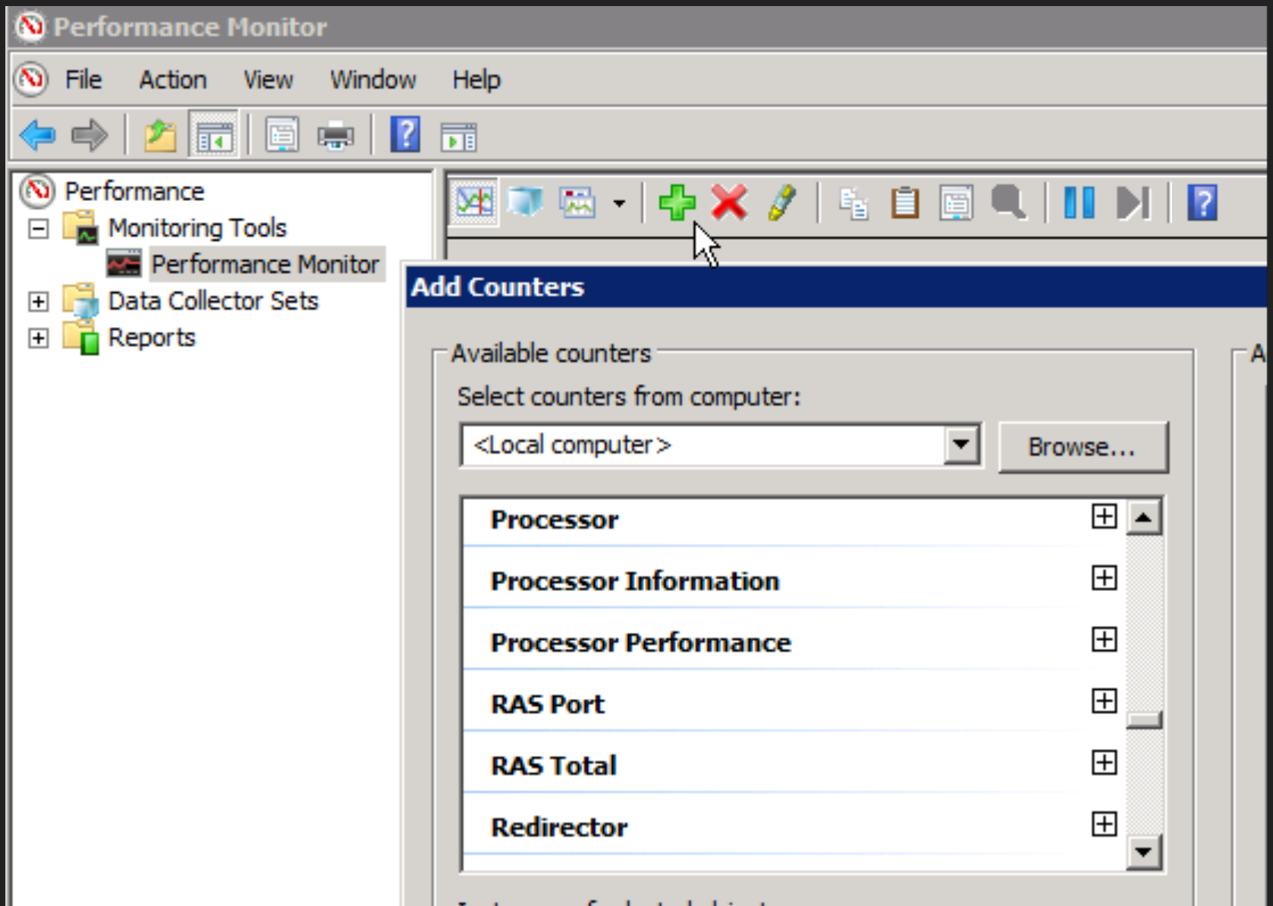This screenshot has width=1273, height=906.
Task: Click the red X Delete counter icon
Action: [728, 203]
